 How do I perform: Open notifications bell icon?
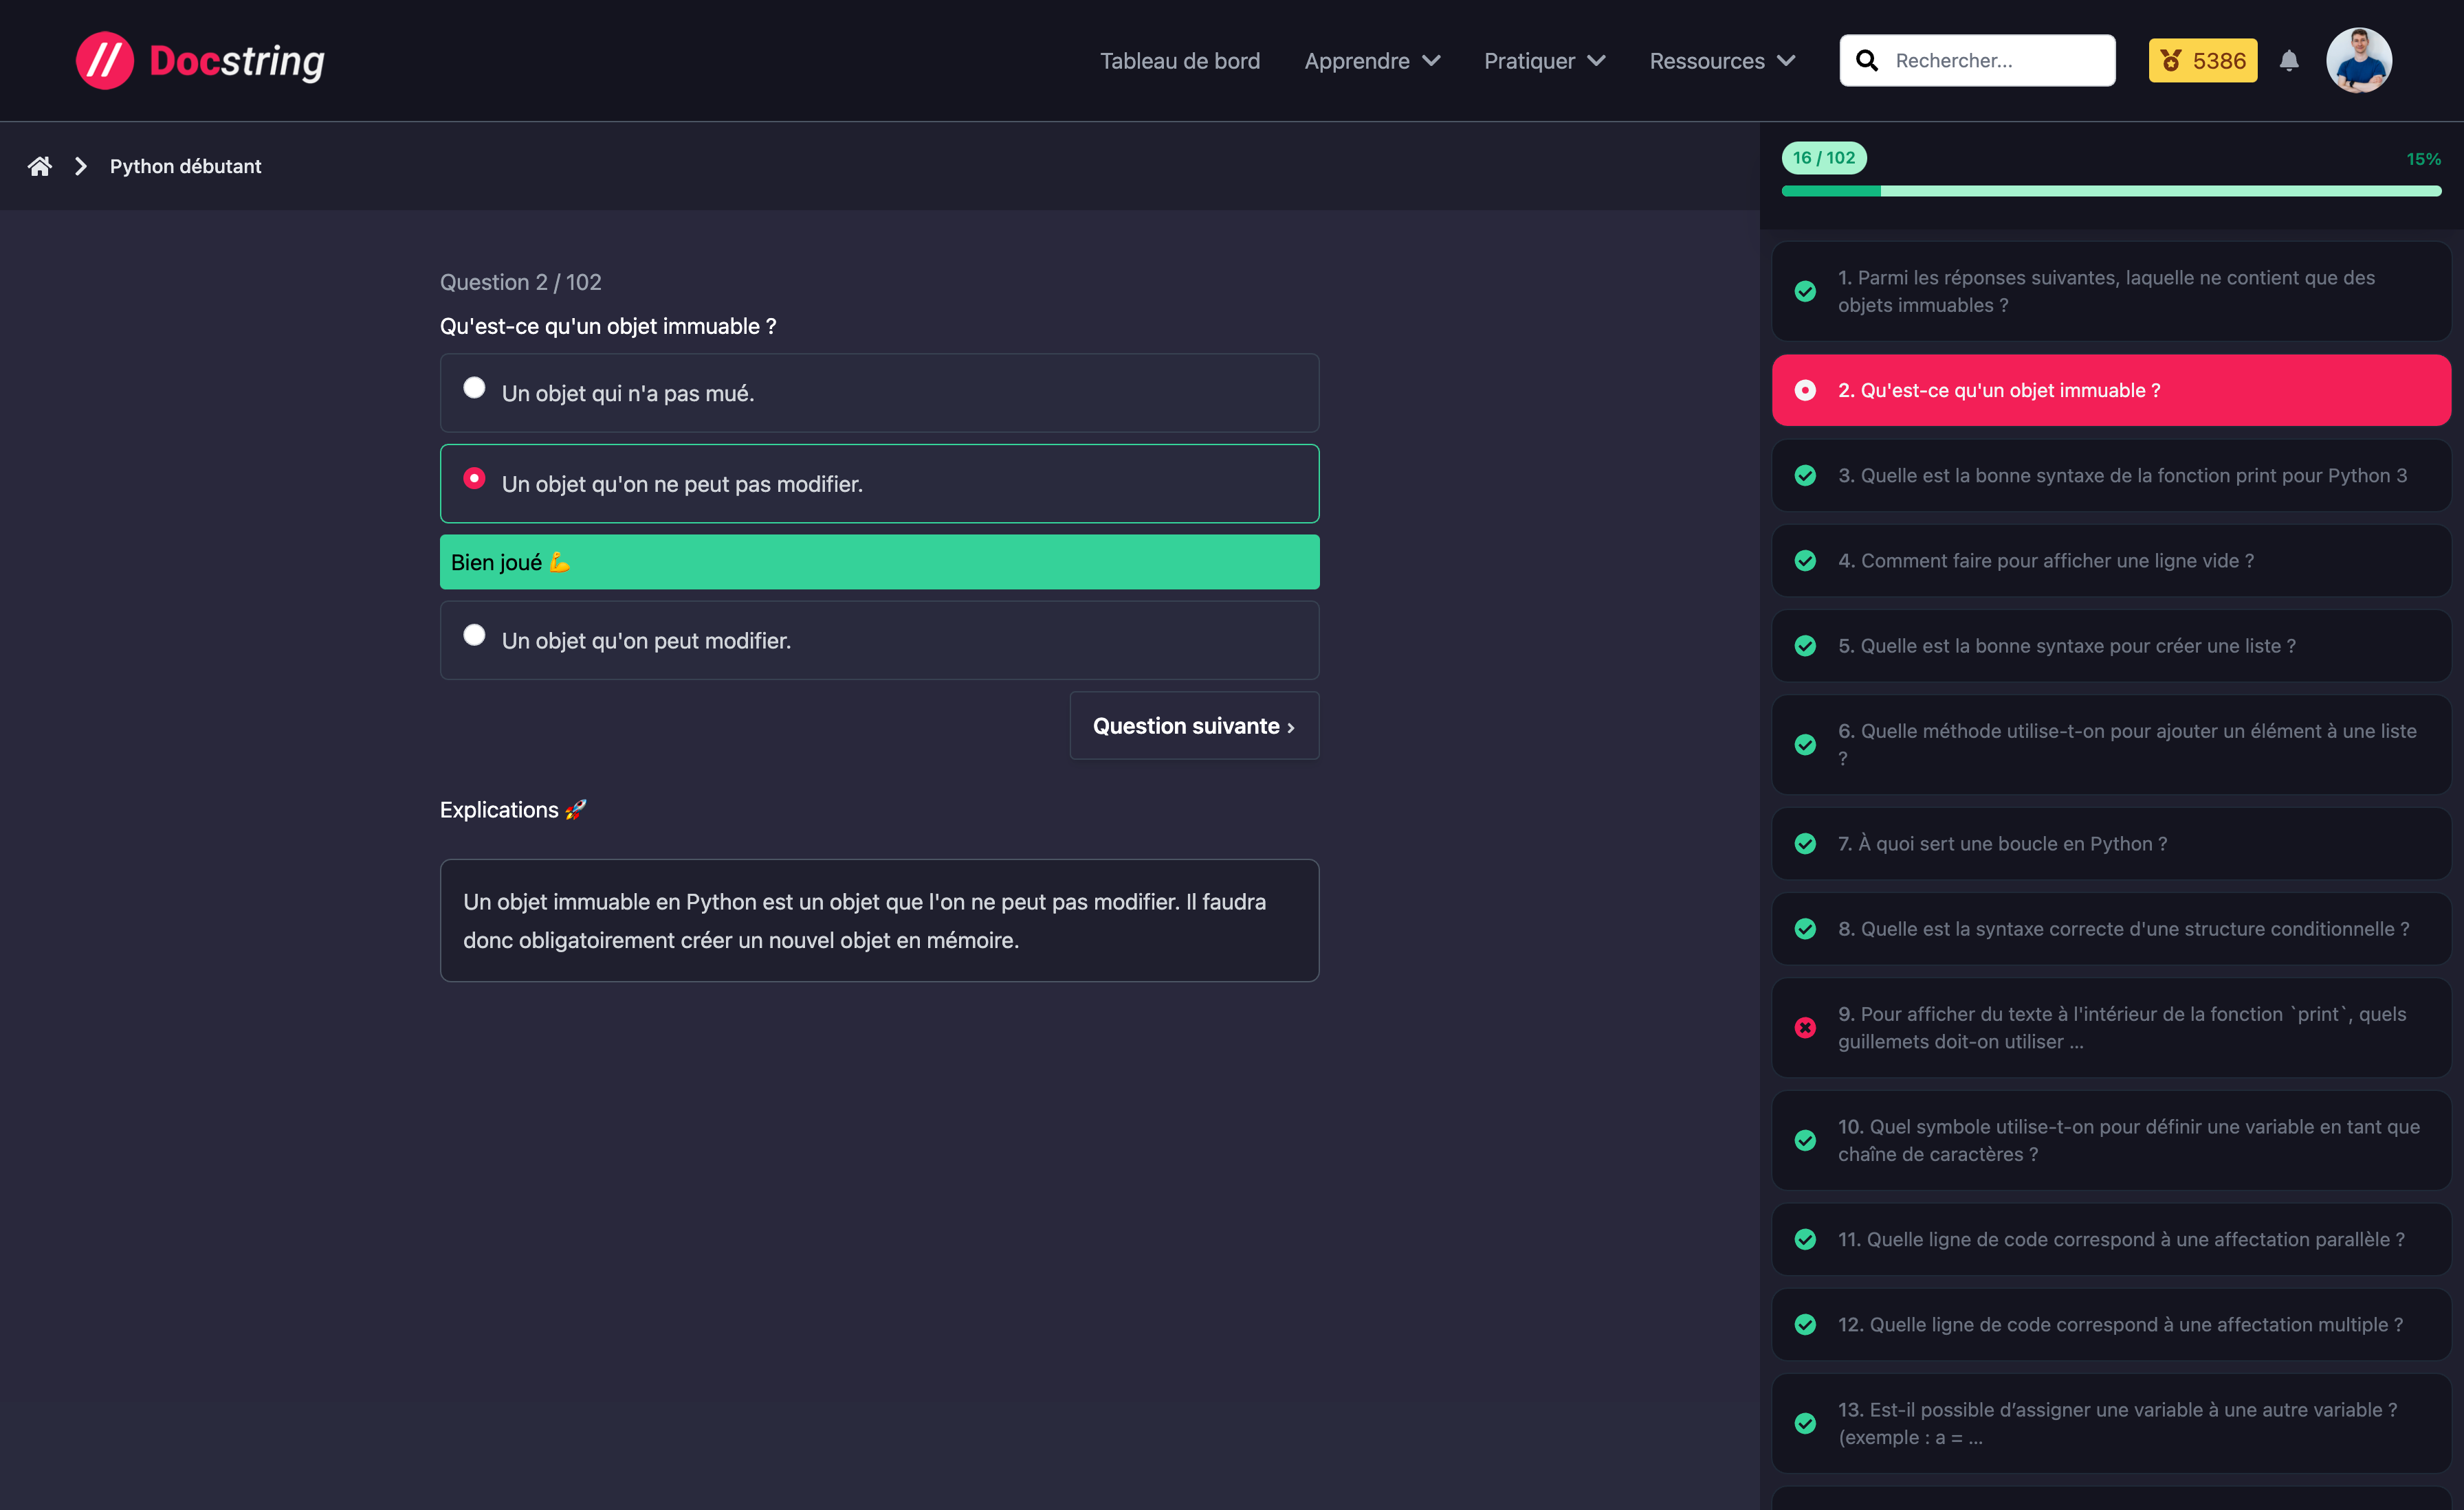click(2288, 61)
